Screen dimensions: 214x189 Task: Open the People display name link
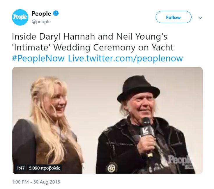41,13
